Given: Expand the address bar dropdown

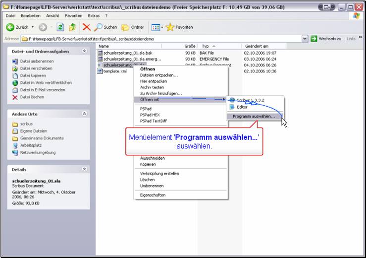Looking at the screenshot, I should pyautogui.click(x=305, y=39).
